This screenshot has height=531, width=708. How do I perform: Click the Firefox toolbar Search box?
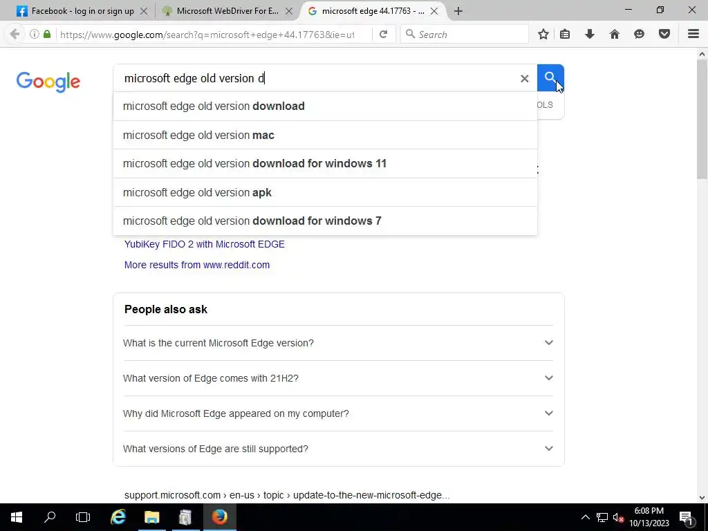(464, 35)
